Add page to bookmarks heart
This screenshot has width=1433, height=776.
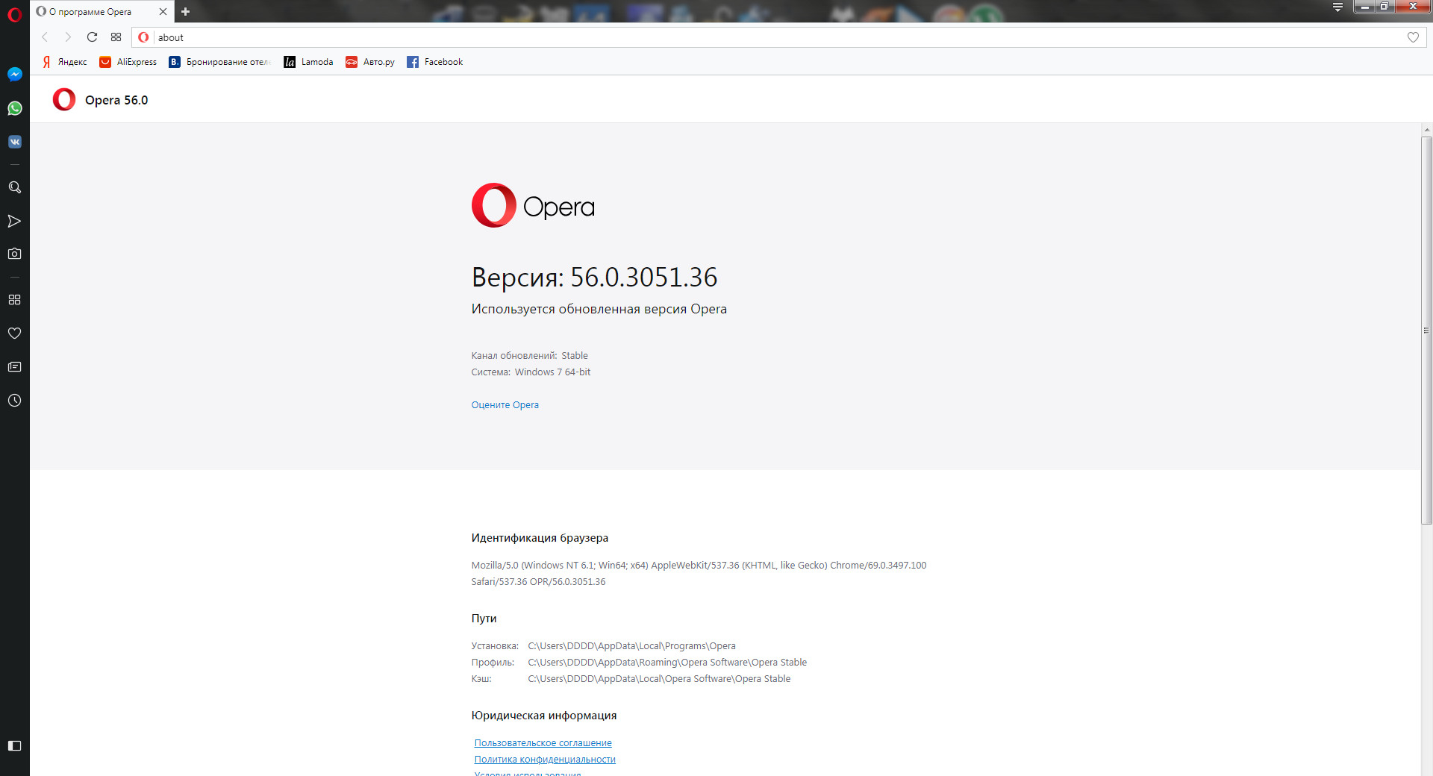point(1413,37)
